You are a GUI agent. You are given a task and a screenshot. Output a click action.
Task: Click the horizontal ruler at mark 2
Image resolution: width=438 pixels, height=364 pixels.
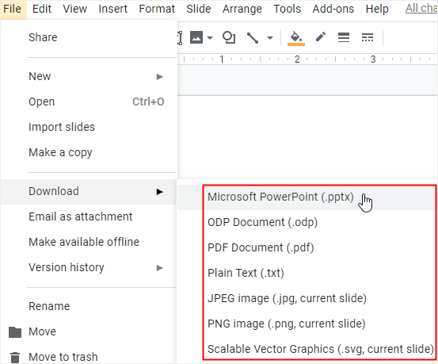297,59
